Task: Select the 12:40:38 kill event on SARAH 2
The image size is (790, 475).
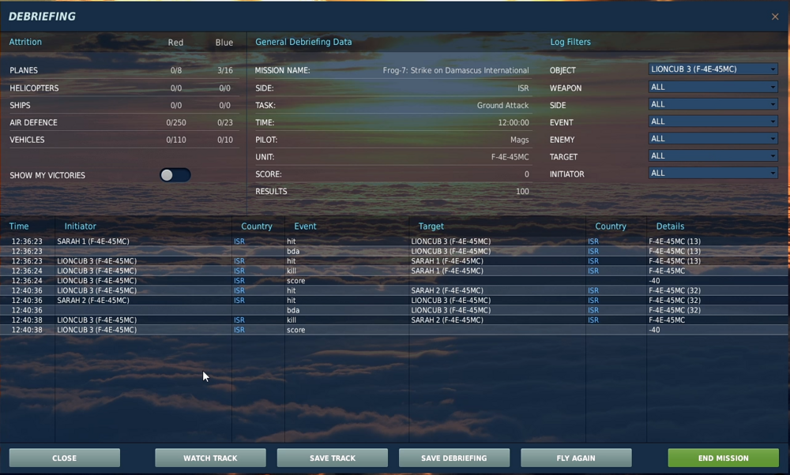Action: pyautogui.click(x=394, y=320)
